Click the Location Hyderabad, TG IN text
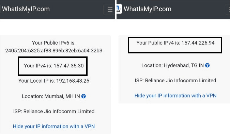This screenshot has width=230, height=134. point(172,65)
